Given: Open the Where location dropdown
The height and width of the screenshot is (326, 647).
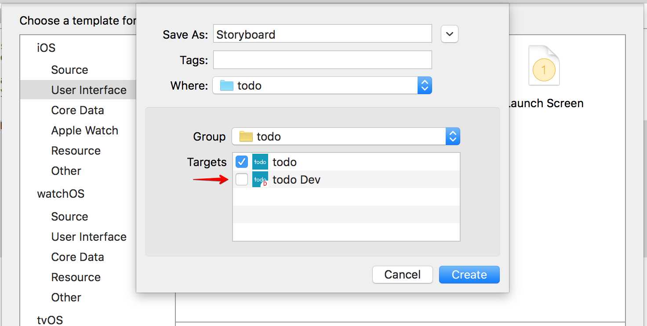Looking at the screenshot, I should click(x=322, y=85).
